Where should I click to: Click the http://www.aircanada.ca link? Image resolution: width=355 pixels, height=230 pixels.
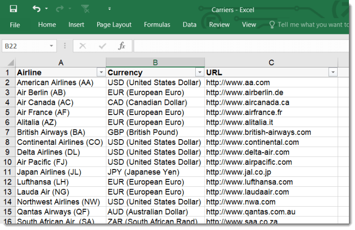tap(248, 102)
